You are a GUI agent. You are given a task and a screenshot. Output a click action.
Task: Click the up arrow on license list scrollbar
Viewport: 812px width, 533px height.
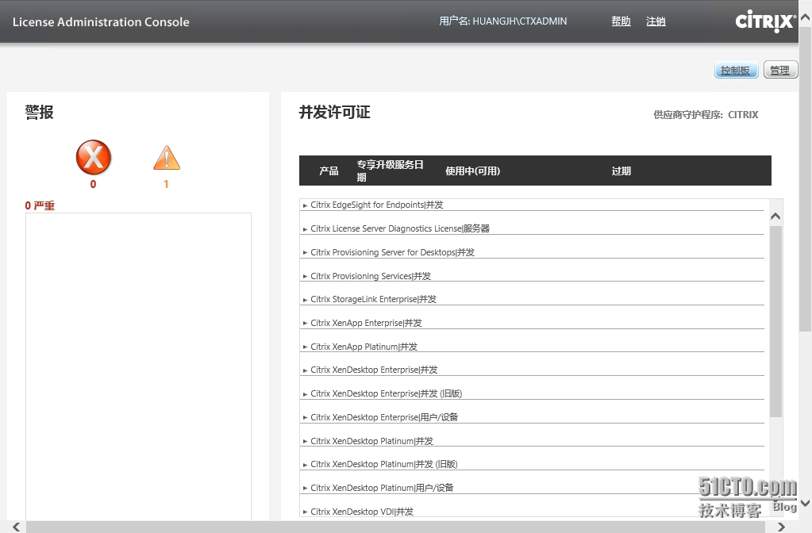[775, 215]
